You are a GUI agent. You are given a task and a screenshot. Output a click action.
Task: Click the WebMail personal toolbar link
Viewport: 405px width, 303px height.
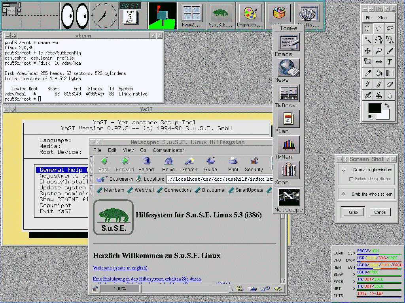(141, 190)
